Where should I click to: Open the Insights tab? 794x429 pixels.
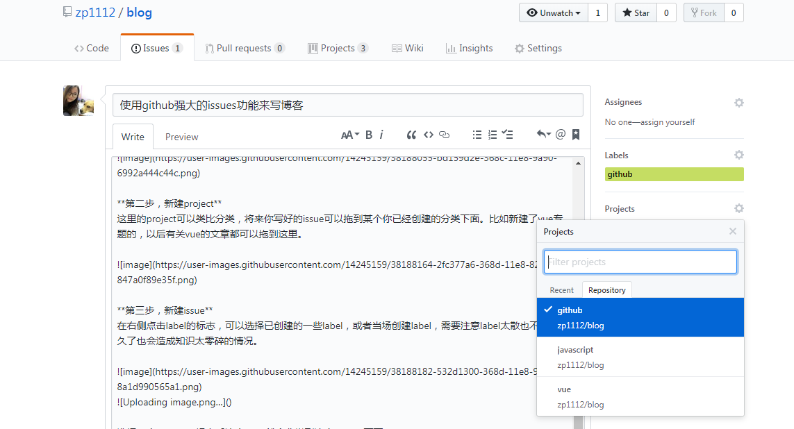click(x=469, y=48)
